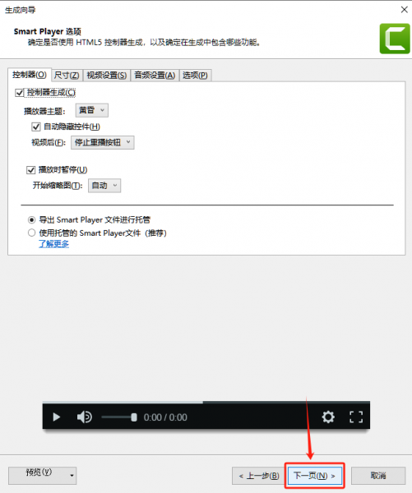
Task: Cancel the wizard with 取消 button
Action: click(378, 476)
